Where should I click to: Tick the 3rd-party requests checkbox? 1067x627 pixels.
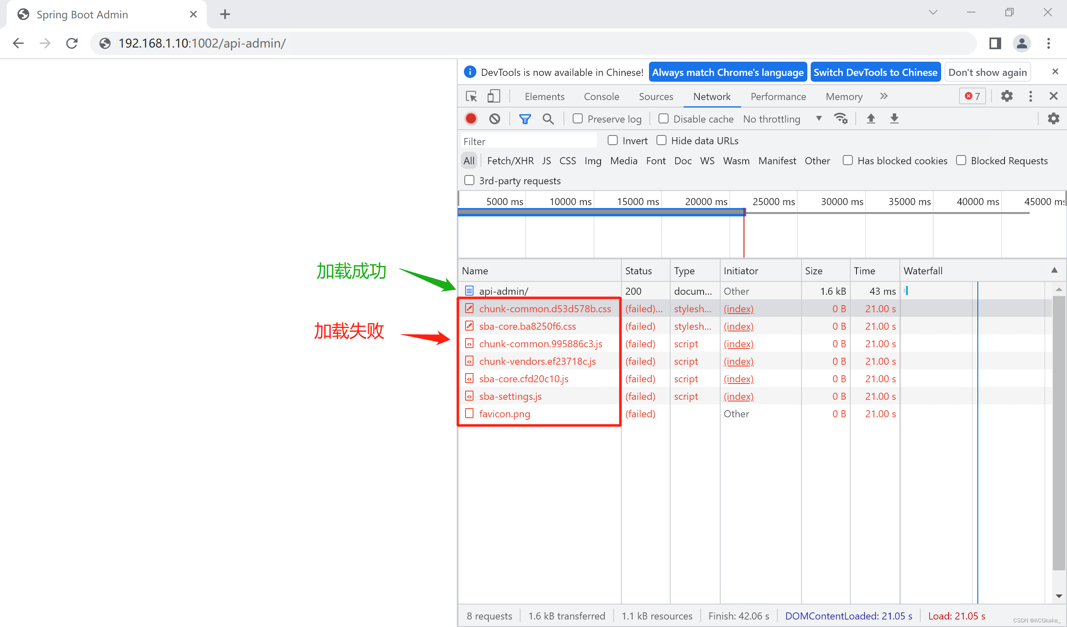(x=469, y=180)
